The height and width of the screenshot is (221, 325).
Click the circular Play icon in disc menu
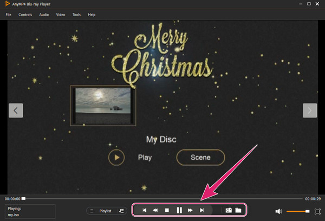[116, 157]
